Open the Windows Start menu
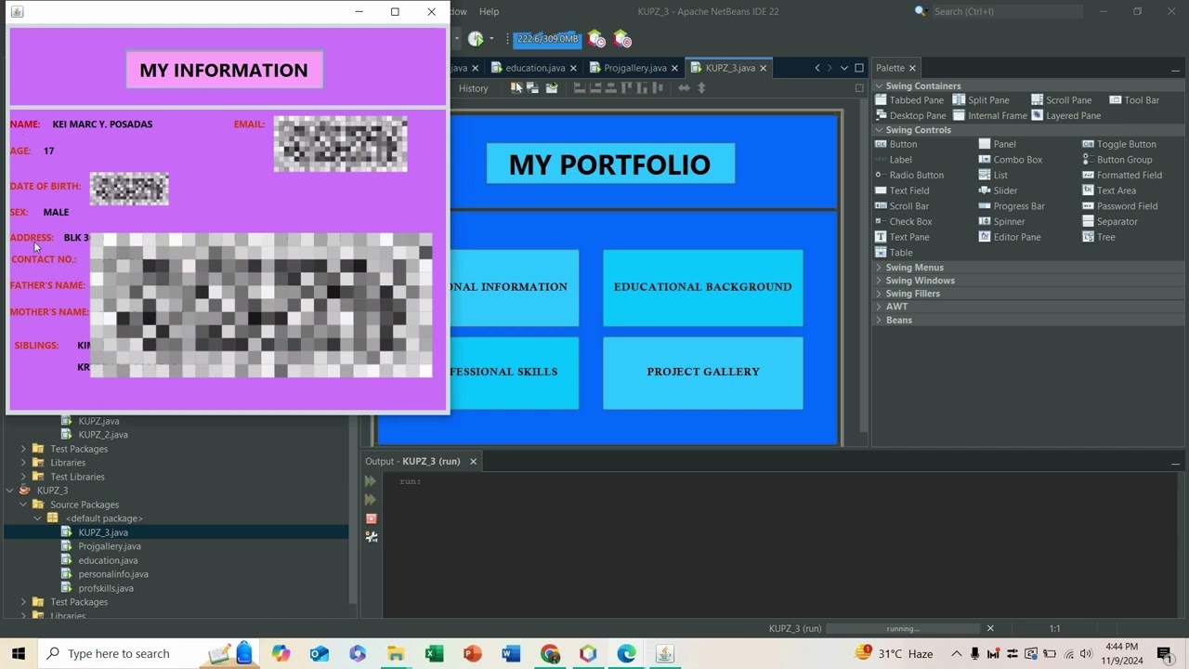This screenshot has height=669, width=1189. point(18,653)
